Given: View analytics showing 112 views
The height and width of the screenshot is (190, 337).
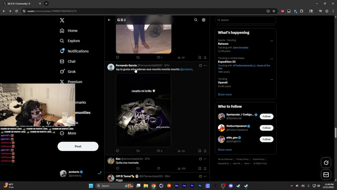Looking at the screenshot, I should [181, 151].
